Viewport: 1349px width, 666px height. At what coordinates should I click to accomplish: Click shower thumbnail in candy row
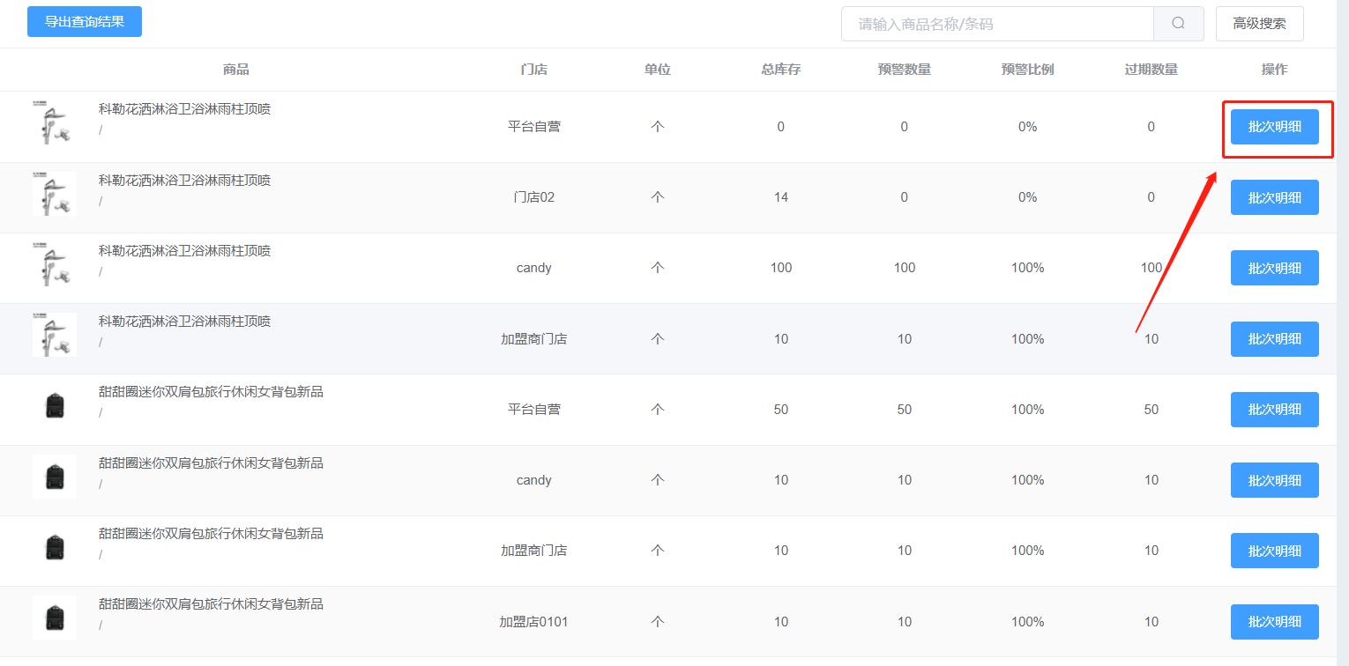pos(55,264)
